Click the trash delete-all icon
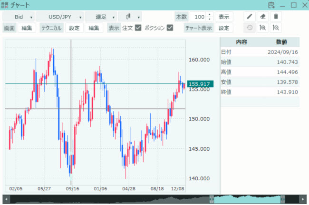The height and width of the screenshot is (205, 309). (276, 17)
